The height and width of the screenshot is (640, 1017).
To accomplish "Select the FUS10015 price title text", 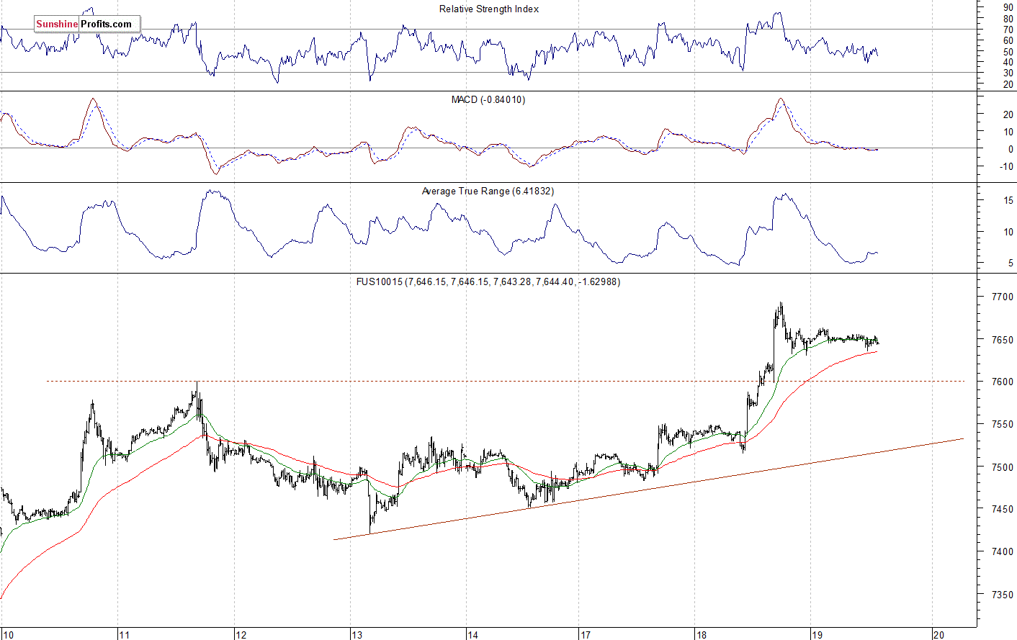I will (488, 282).
